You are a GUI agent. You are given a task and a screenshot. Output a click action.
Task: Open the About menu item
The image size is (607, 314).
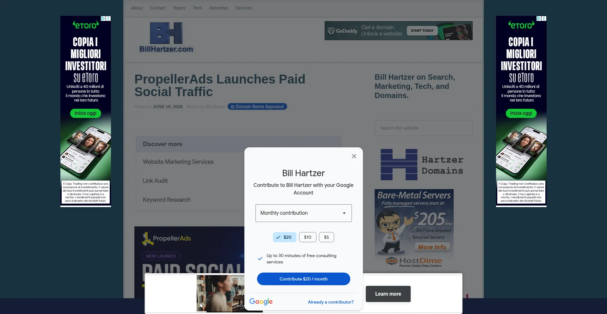137,8
